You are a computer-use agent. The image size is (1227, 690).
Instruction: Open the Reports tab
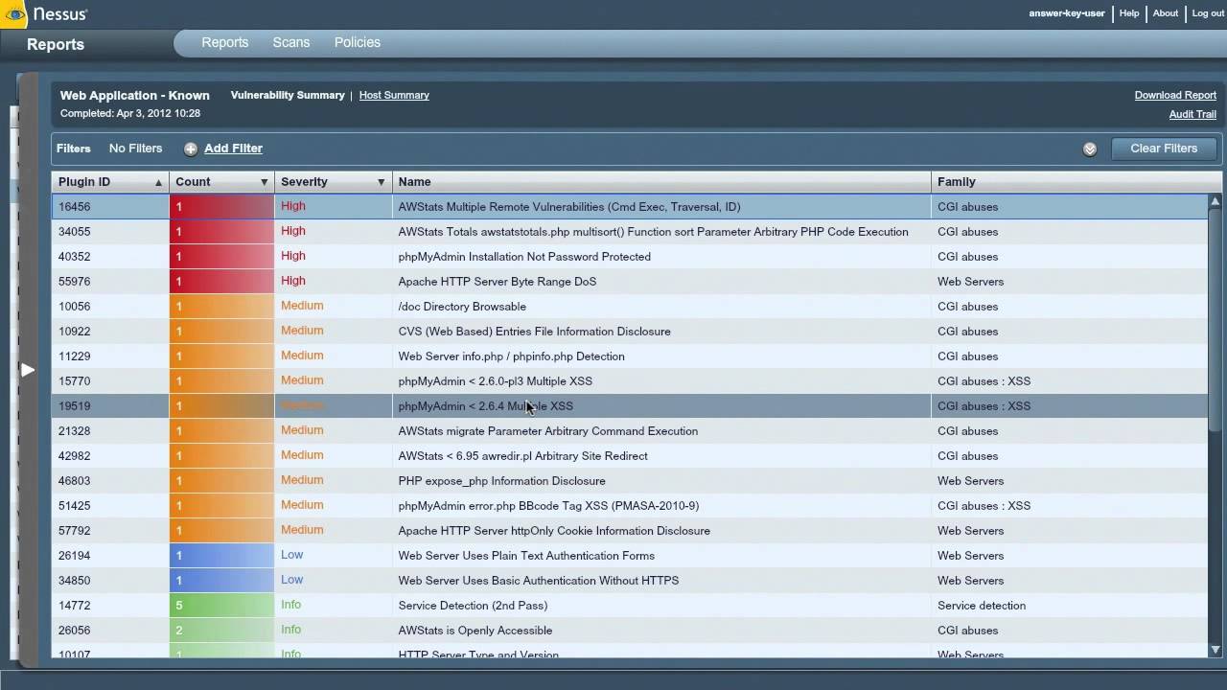click(224, 42)
